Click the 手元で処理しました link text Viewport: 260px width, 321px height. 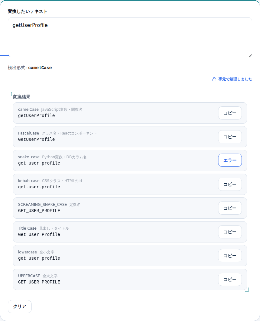point(235,79)
